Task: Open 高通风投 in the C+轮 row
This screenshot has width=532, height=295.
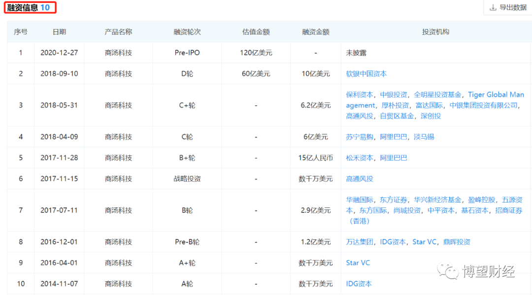Action: 359,116
